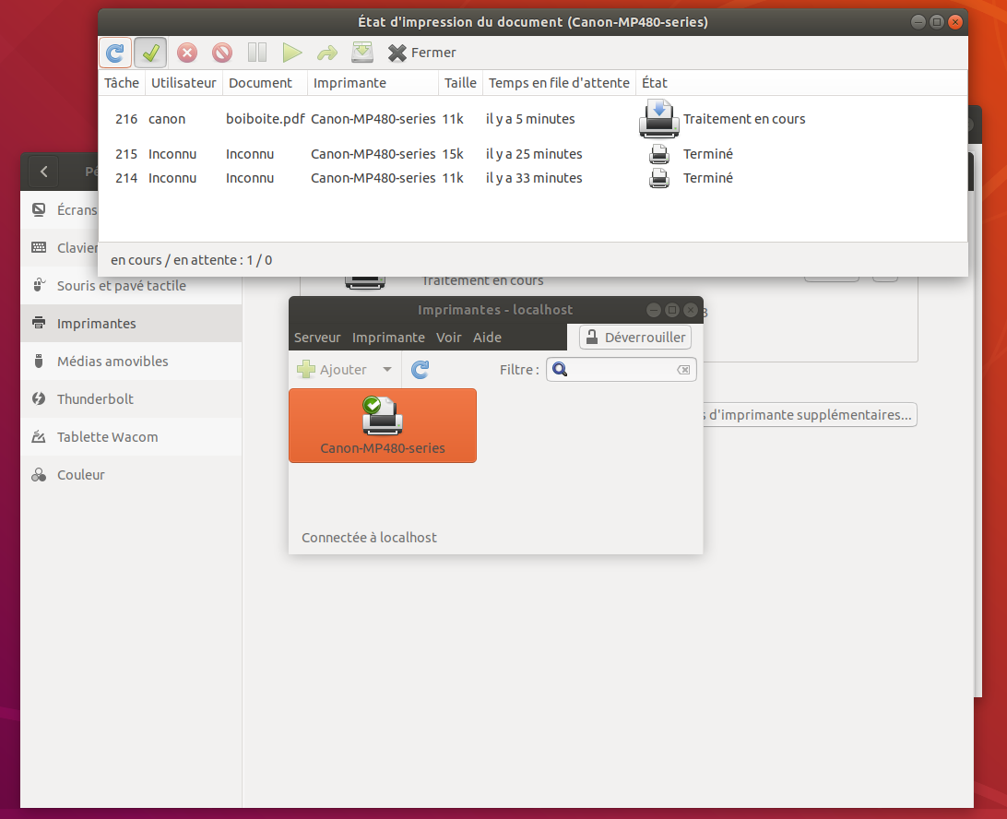
Task: Minimize the Imprimantes - localhost window
Action: coord(654,310)
